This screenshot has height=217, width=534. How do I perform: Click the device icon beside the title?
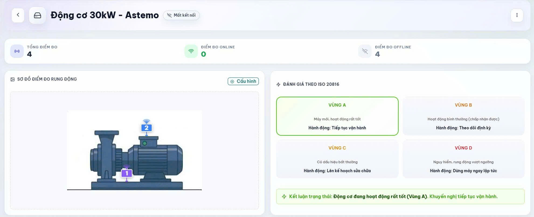click(37, 15)
